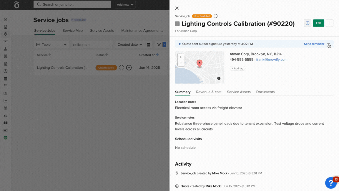This screenshot has width=339, height=191.
Task: Click the minus circle toggle on the job row
Action: (x=129, y=67)
